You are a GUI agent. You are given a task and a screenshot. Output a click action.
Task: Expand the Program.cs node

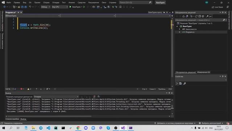(x=180, y=32)
